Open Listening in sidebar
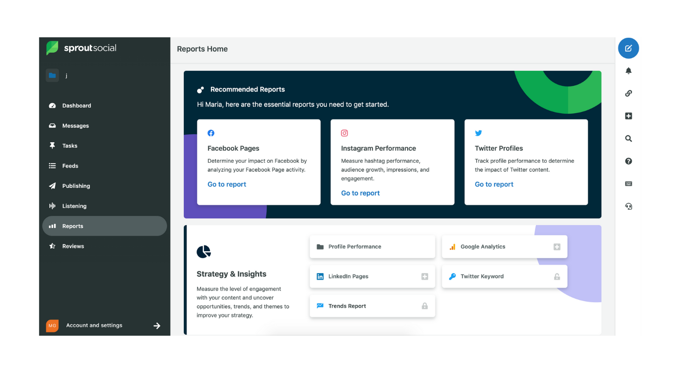681x373 pixels. tap(104, 206)
